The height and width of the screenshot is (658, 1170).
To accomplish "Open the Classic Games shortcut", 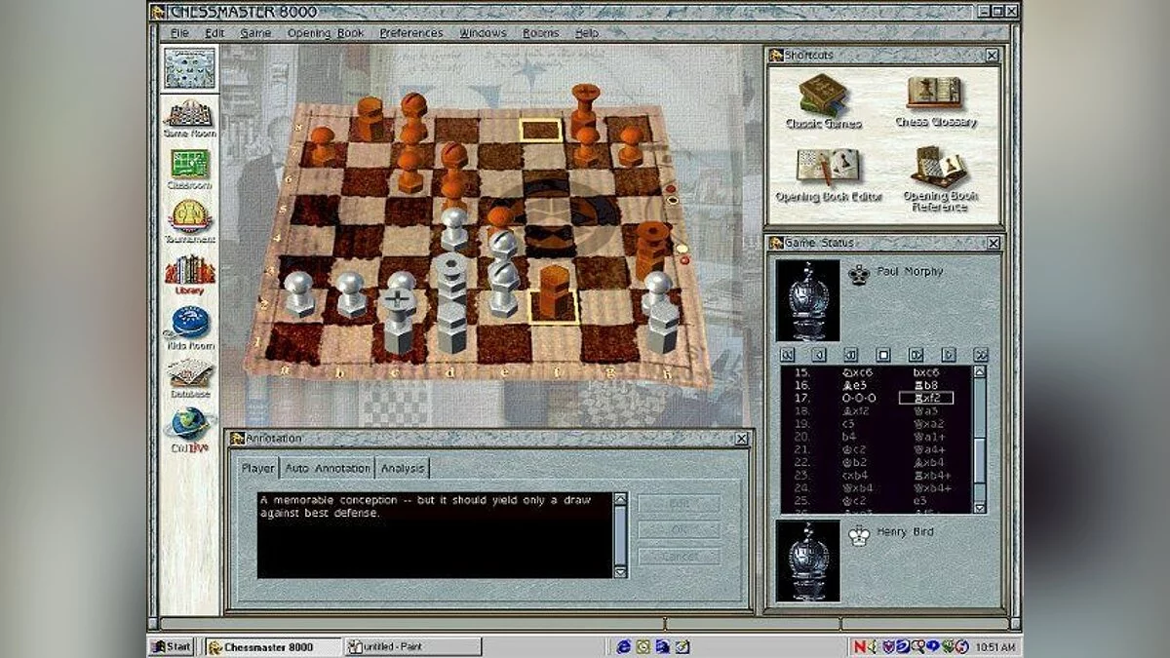I will (824, 102).
